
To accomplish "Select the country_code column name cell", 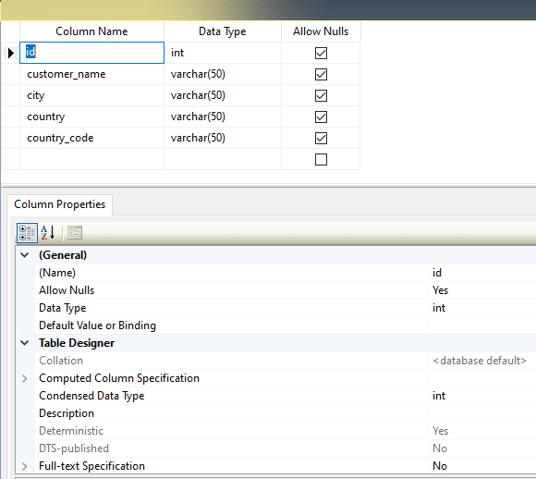I will (92, 138).
